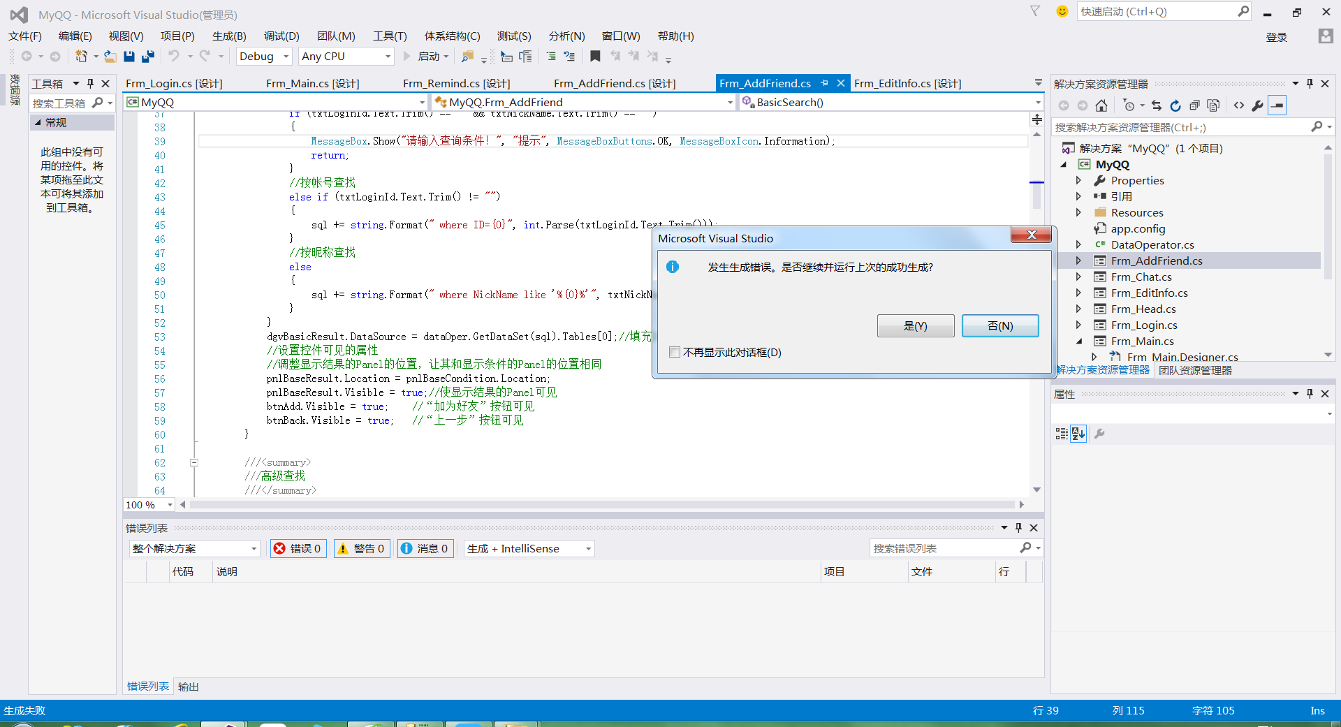Image resolution: width=1341 pixels, height=727 pixels.
Task: Refresh the Solution Explorer tree
Action: [1175, 105]
